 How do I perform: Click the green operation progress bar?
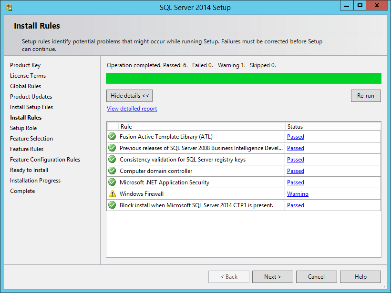[x=243, y=78]
